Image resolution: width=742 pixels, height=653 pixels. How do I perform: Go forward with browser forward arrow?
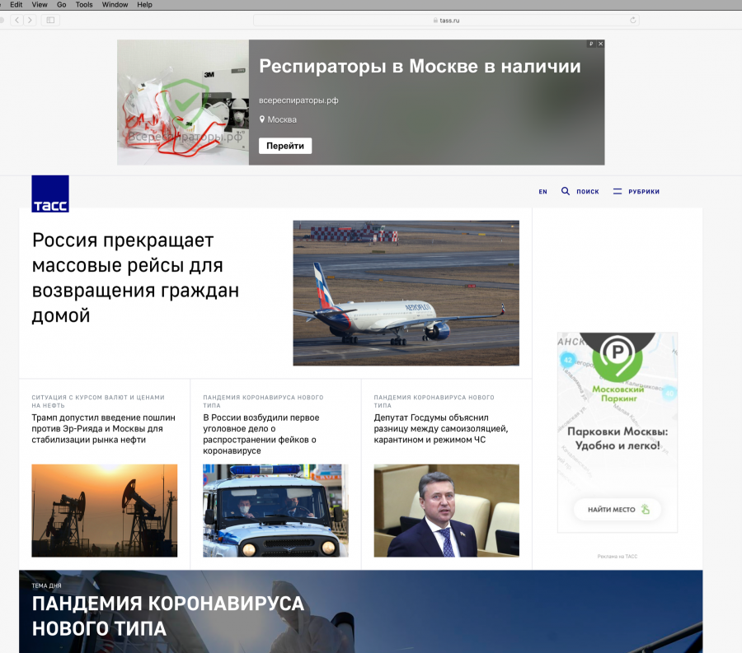(31, 20)
